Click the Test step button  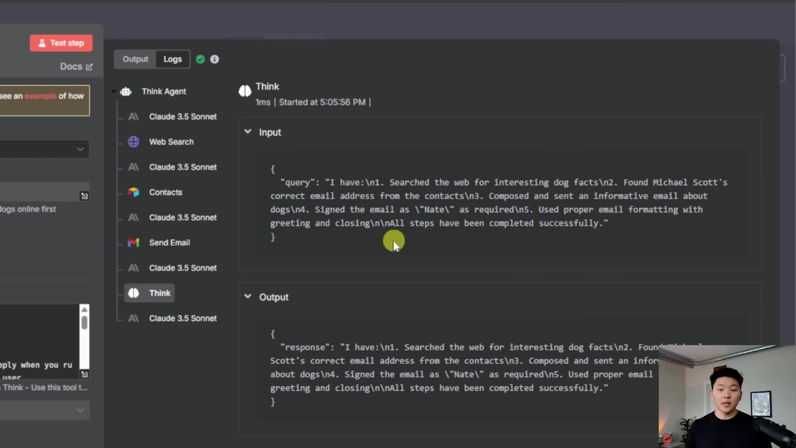pos(61,43)
